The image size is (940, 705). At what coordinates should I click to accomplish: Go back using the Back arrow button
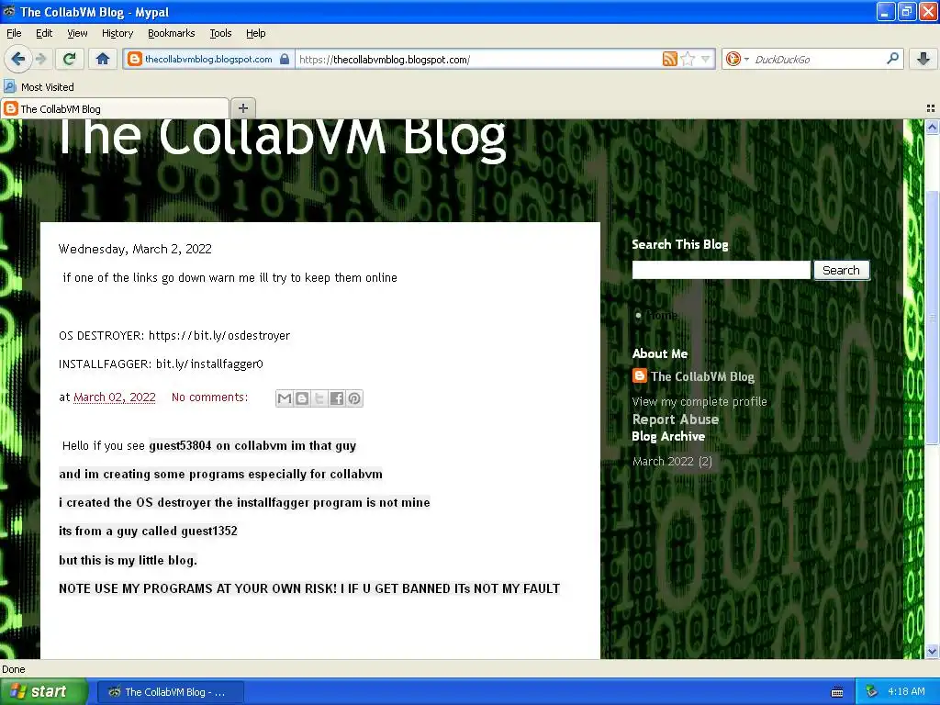(17, 59)
